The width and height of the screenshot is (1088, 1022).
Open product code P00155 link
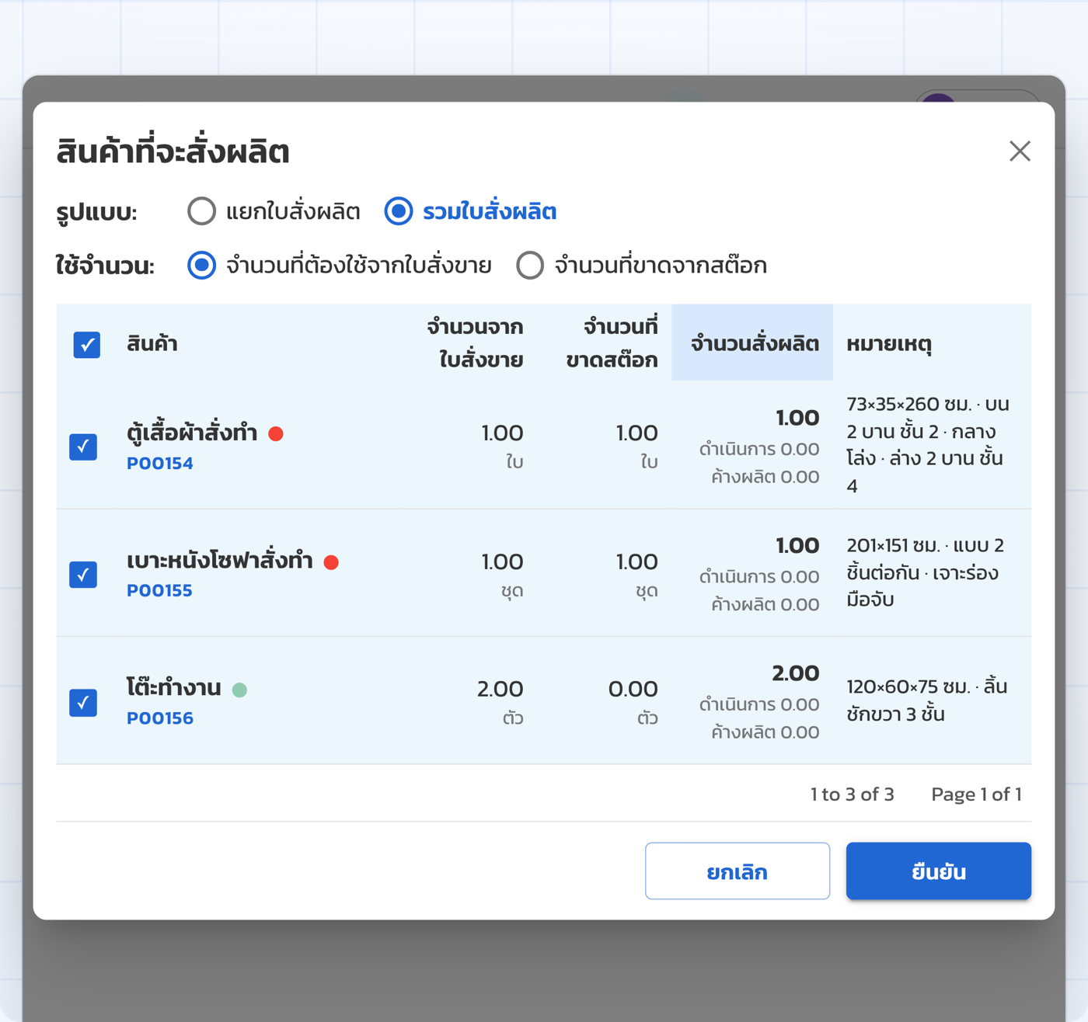click(x=159, y=591)
